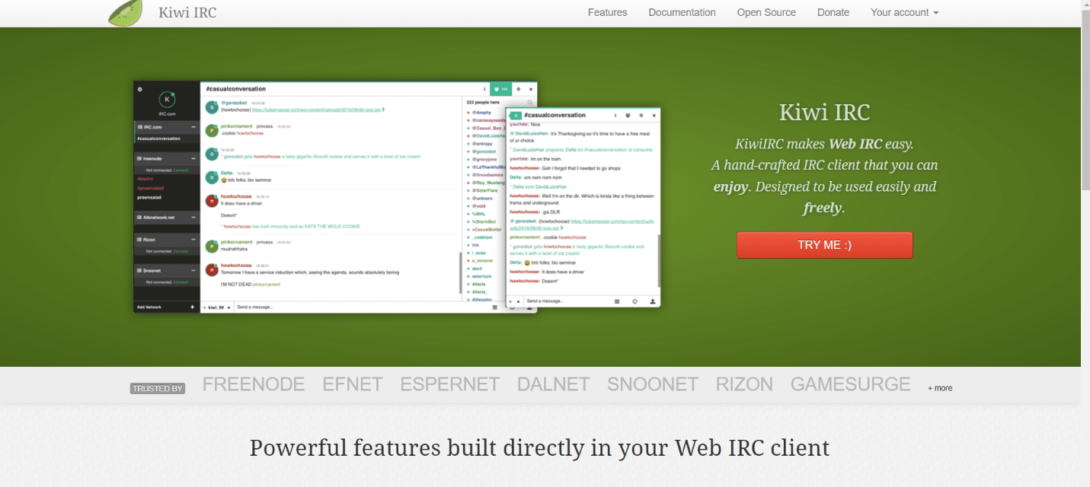
Task: Click the red TRY ME :) button
Action: click(x=824, y=245)
